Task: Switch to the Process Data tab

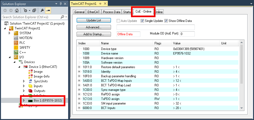Action: [112, 12]
